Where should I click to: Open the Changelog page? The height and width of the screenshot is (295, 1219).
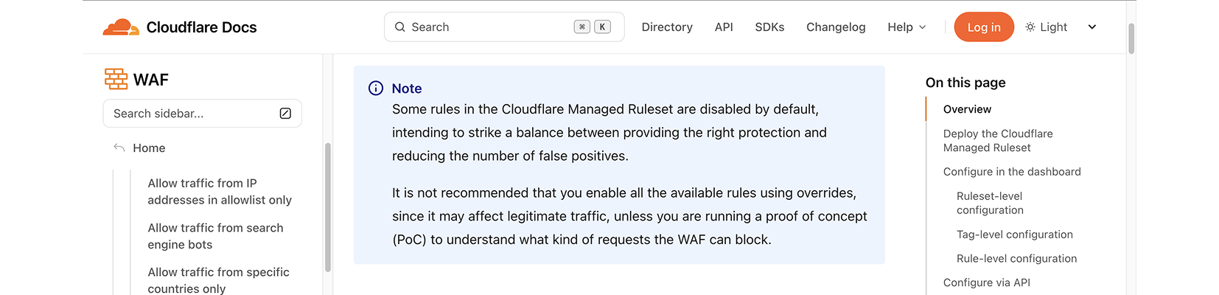pyautogui.click(x=836, y=27)
